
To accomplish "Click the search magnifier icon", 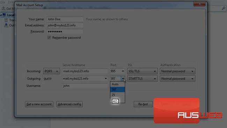I will pyautogui.click(x=224, y=8).
